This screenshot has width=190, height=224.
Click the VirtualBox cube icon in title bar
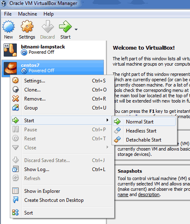tap(4, 3)
